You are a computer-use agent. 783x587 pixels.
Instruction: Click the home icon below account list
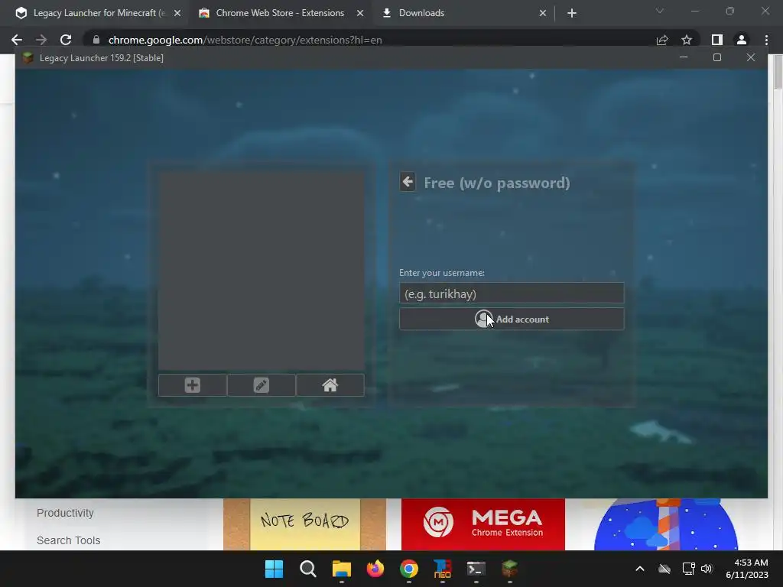tap(330, 385)
